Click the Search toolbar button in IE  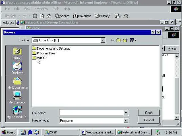click(x=62, y=16)
